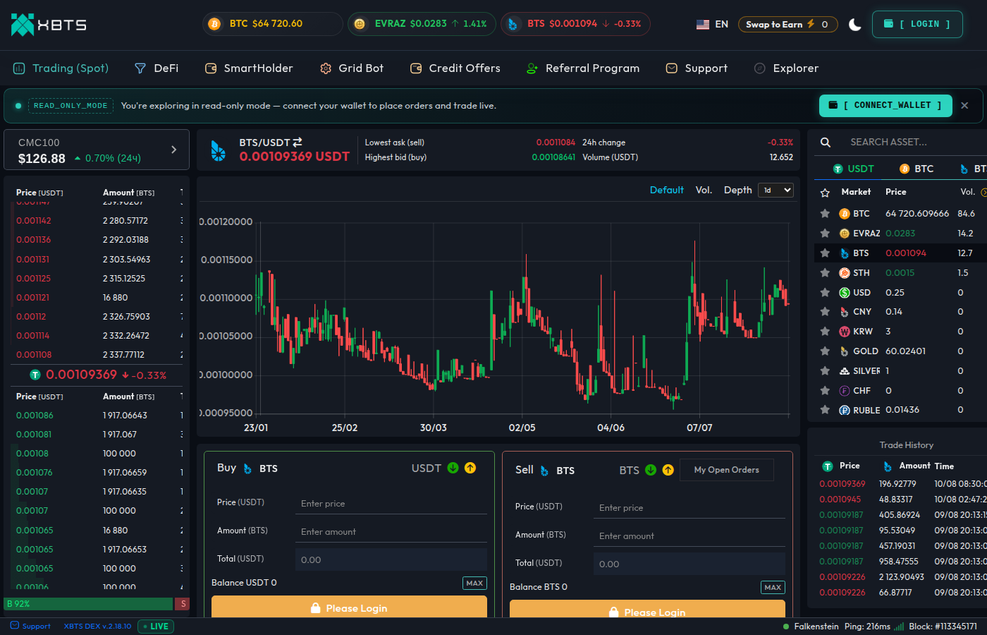The height and width of the screenshot is (635, 987).
Task: Click yellow withdraw icon in Buy panel
Action: point(470,468)
